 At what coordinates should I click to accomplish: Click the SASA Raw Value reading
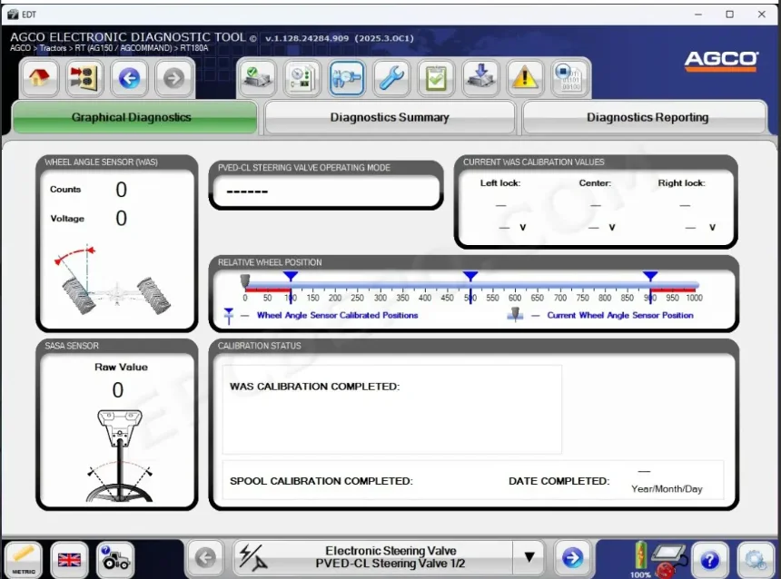[117, 390]
